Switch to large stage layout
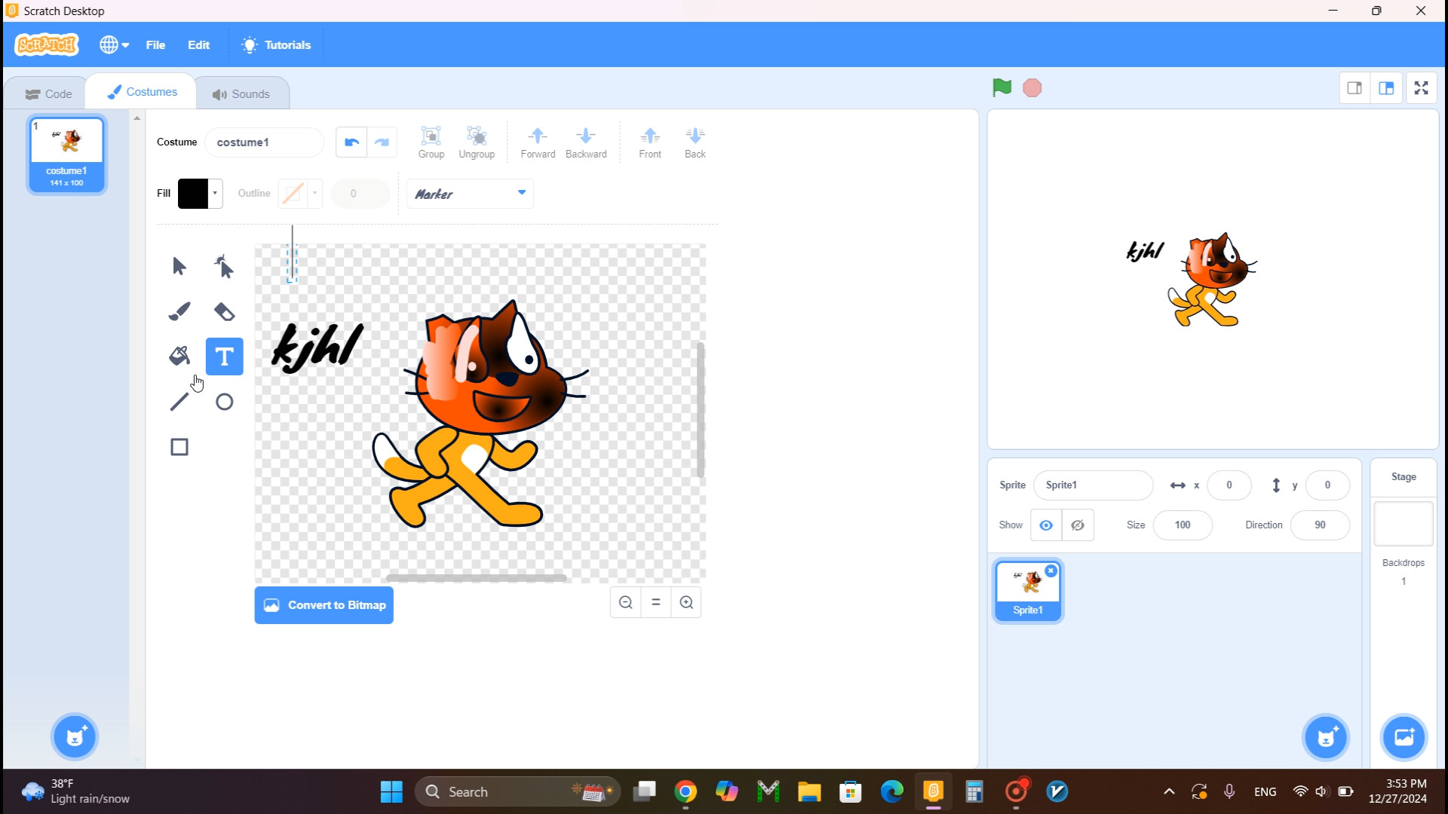Screen dimensions: 1448x814 1386,88
